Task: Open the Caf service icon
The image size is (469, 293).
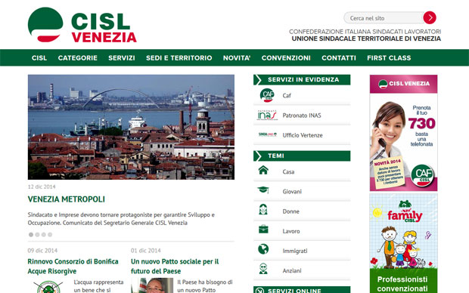Action: 267,95
